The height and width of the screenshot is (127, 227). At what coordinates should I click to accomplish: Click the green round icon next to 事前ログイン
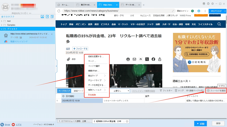pyautogui.click(x=192, y=11)
